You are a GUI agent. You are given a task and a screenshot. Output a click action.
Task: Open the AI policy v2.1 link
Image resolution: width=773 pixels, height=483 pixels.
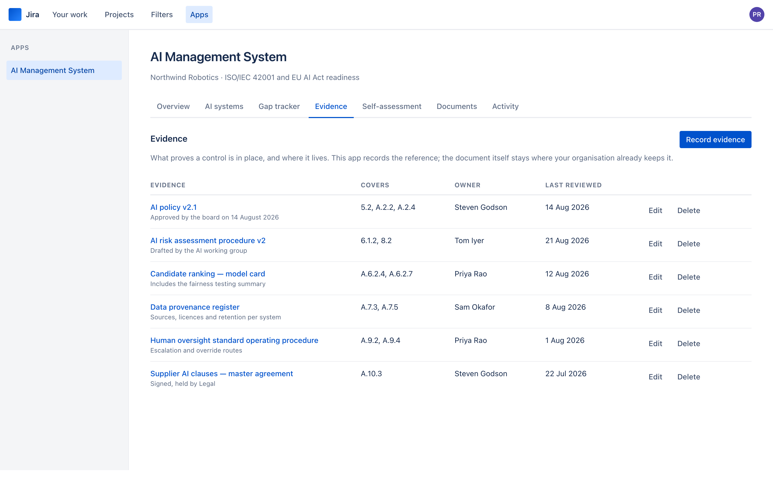click(x=173, y=207)
